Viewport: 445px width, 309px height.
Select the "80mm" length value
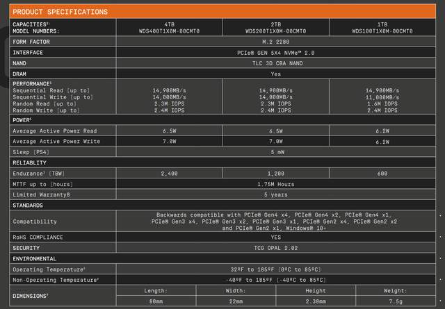coord(156,301)
